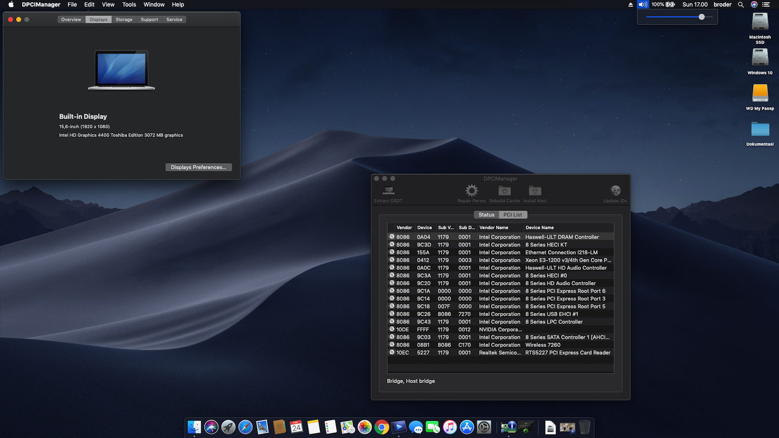Click the eject icon in the menu bar
The image size is (779, 438).
coord(630,5)
